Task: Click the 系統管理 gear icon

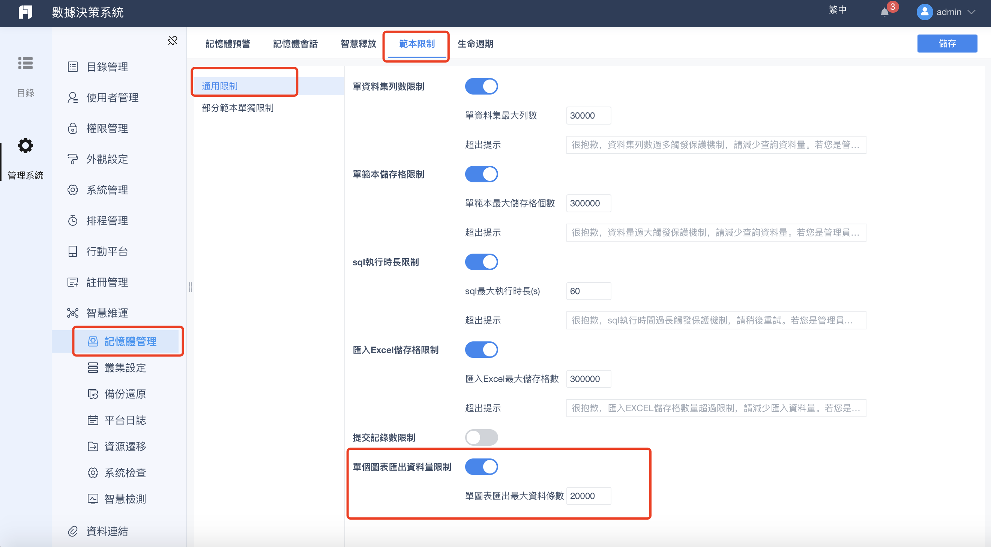Action: (x=73, y=189)
